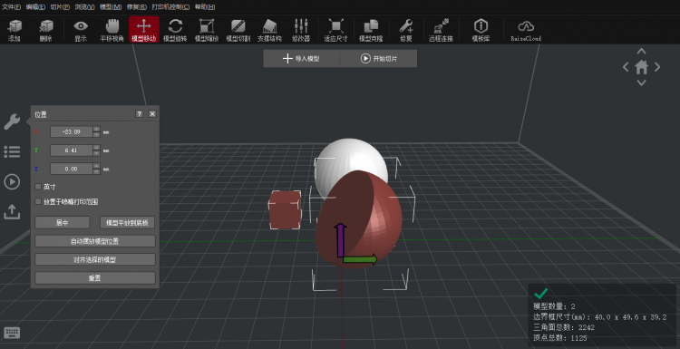Click the 自动摆放模型位置 button
The image size is (680, 349).
pyautogui.click(x=95, y=241)
